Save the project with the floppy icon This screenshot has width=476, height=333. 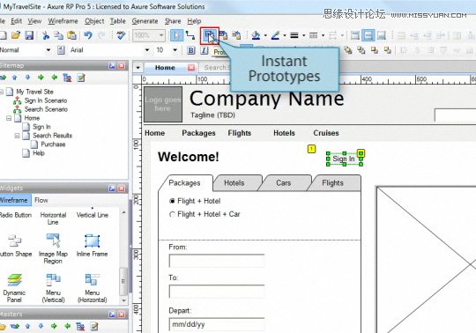pyautogui.click(x=29, y=35)
